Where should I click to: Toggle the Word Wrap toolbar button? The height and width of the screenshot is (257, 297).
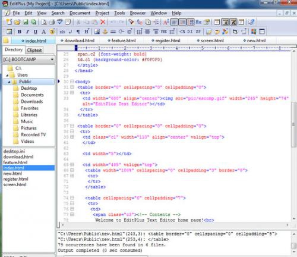[x=174, y=22]
